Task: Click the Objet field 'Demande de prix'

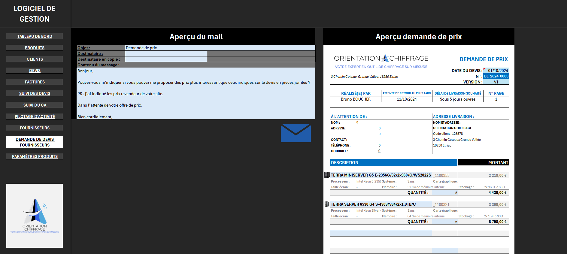Action: tap(220, 48)
